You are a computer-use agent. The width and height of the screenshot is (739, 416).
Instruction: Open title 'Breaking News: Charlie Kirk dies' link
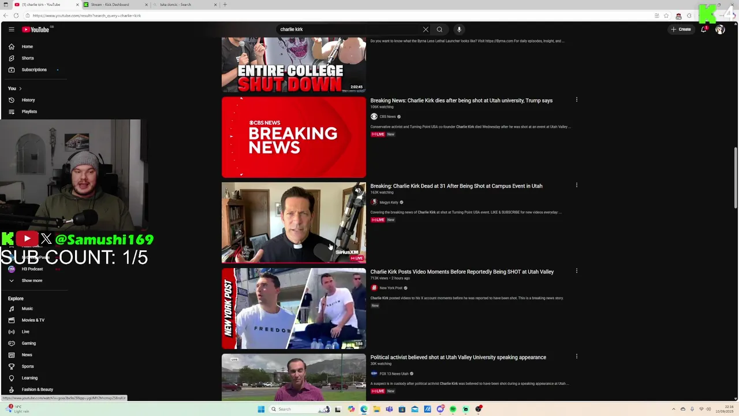tap(461, 101)
